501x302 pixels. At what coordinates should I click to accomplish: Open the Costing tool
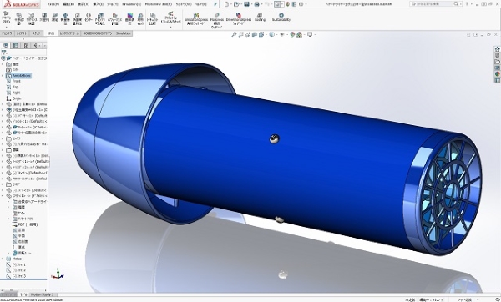260,18
